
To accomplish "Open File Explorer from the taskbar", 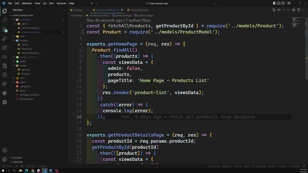I will coord(20,171).
